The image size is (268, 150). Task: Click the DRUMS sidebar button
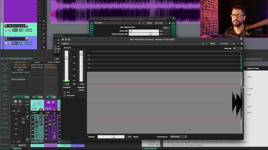pyautogui.click(x=5, y=109)
